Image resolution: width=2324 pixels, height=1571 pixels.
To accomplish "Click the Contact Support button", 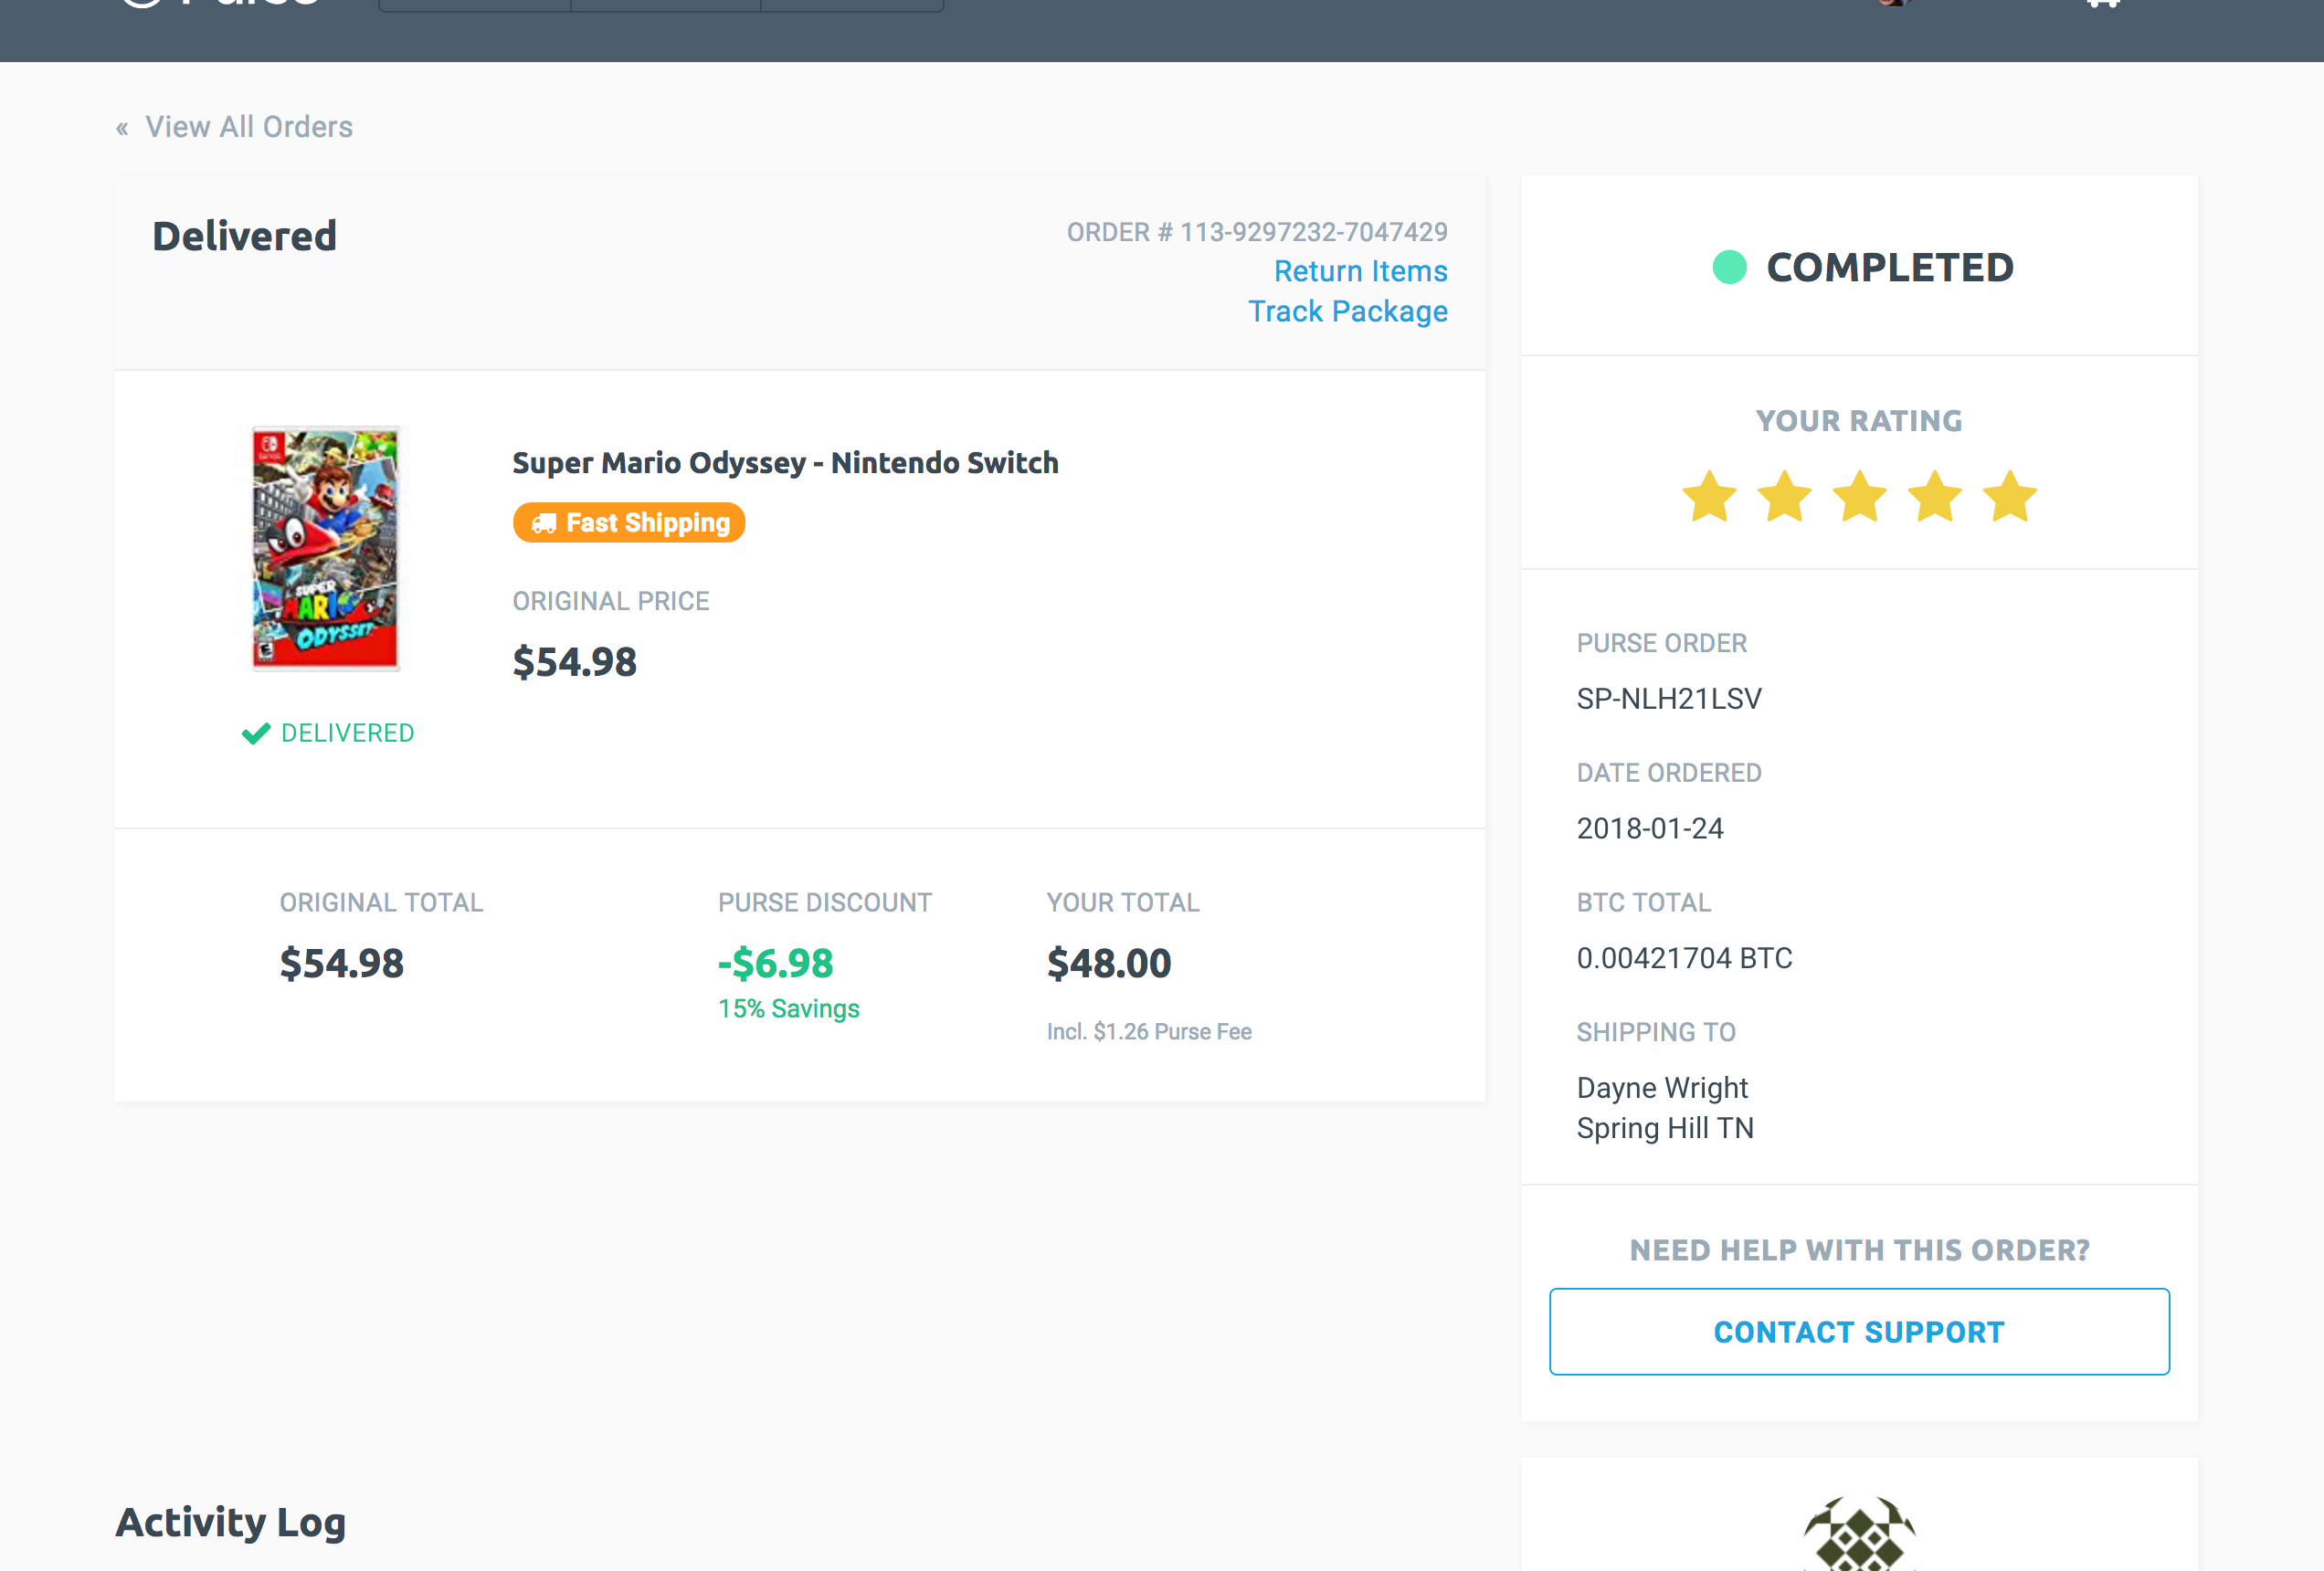I will pyautogui.click(x=1859, y=1331).
